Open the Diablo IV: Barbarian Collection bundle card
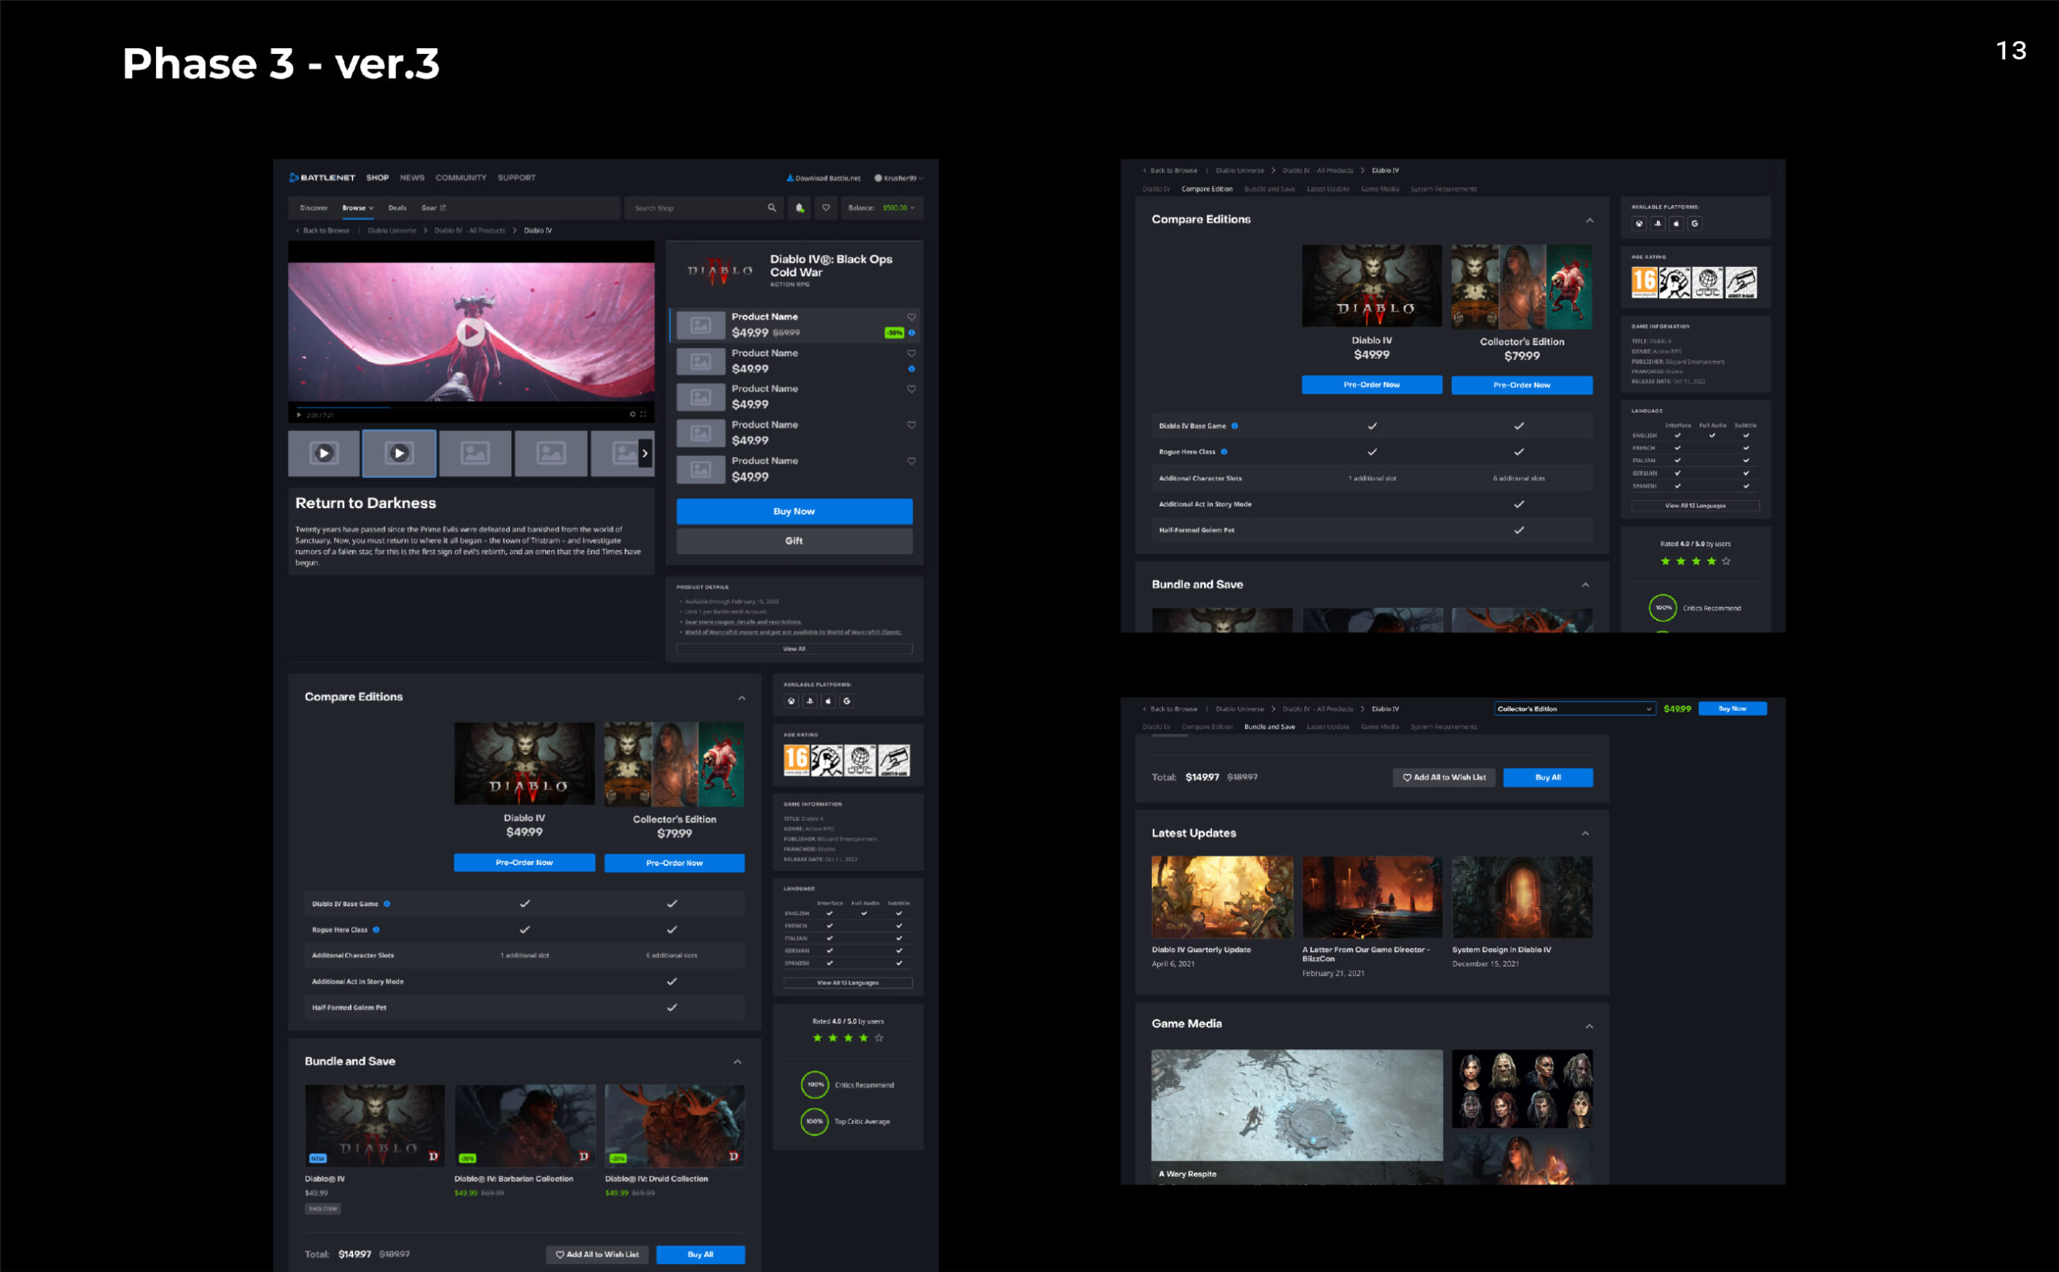 525,1141
